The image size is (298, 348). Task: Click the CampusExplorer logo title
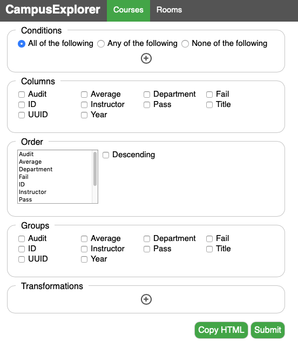point(53,10)
